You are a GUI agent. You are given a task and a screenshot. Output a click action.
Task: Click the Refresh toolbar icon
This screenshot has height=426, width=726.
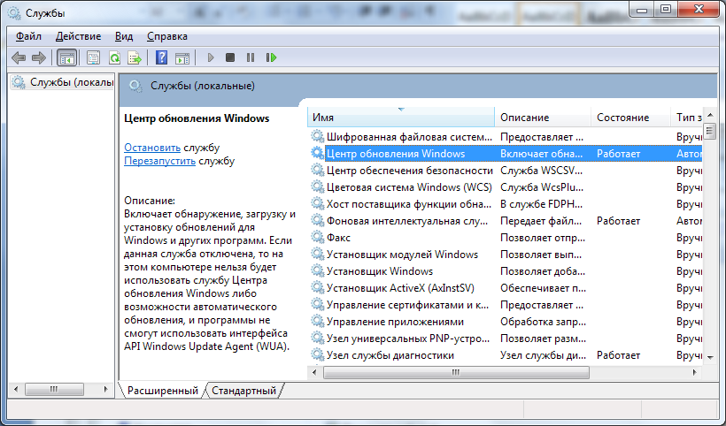[114, 57]
